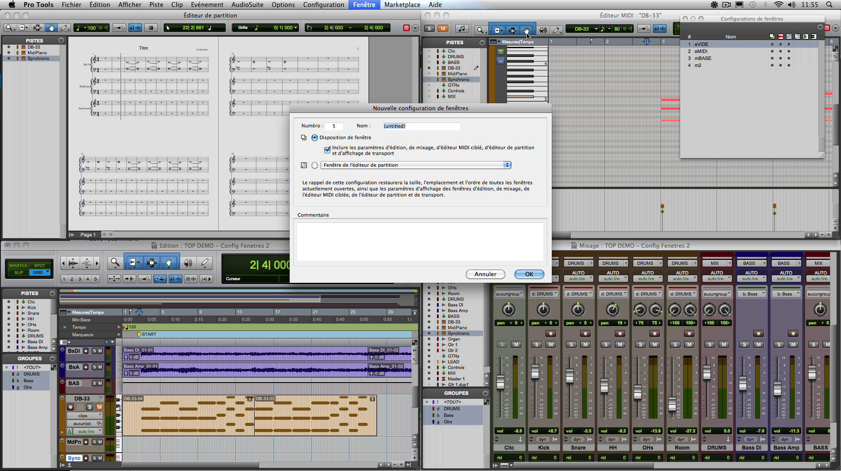841x471 pixels.
Task: Record-arm DB-33 track in Edition window
Action: pos(71,407)
